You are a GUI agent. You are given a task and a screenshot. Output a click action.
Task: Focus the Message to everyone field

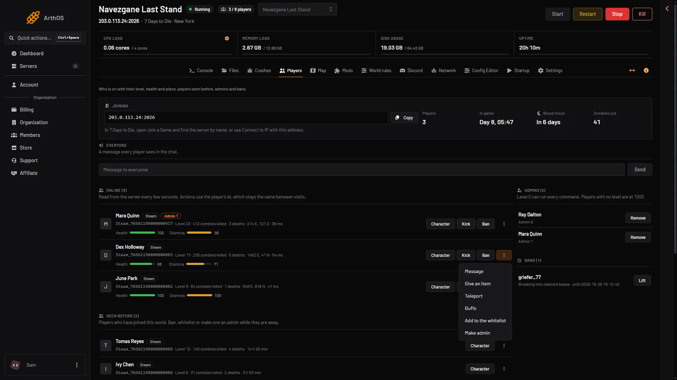click(x=361, y=170)
